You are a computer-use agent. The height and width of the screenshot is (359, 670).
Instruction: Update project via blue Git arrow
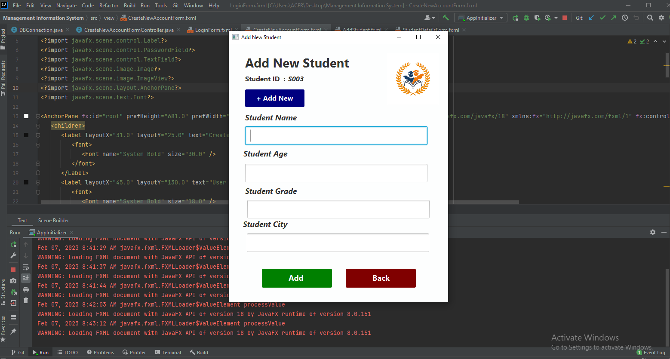(x=592, y=18)
